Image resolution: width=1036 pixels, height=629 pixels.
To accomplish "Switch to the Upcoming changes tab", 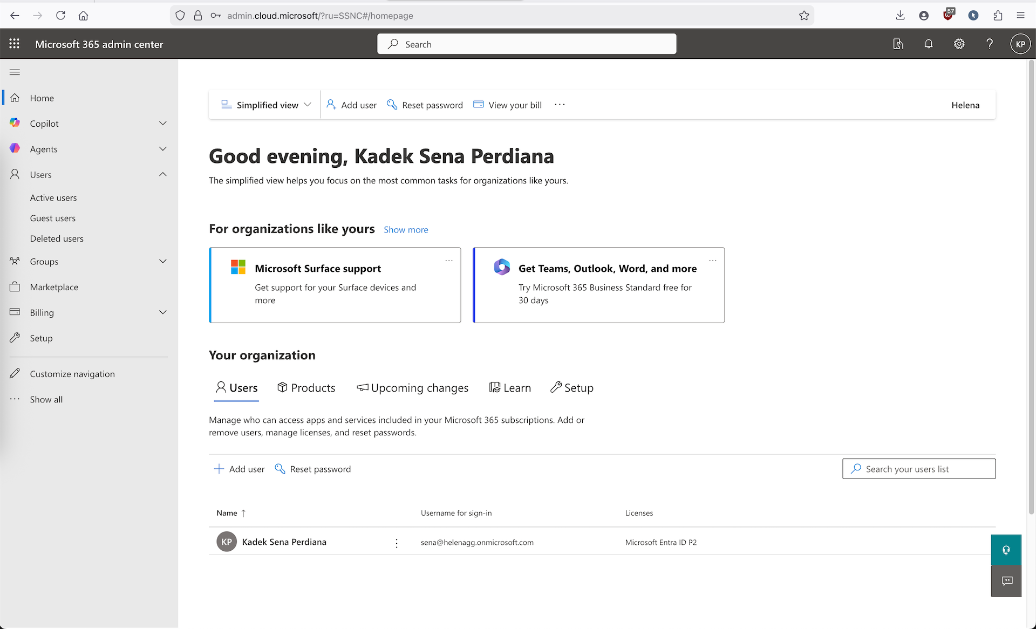I will 413,388.
